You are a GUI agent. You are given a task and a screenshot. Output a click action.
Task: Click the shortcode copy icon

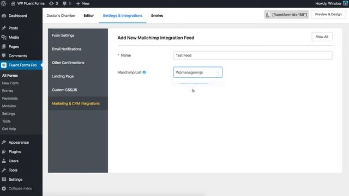(x=268, y=15)
